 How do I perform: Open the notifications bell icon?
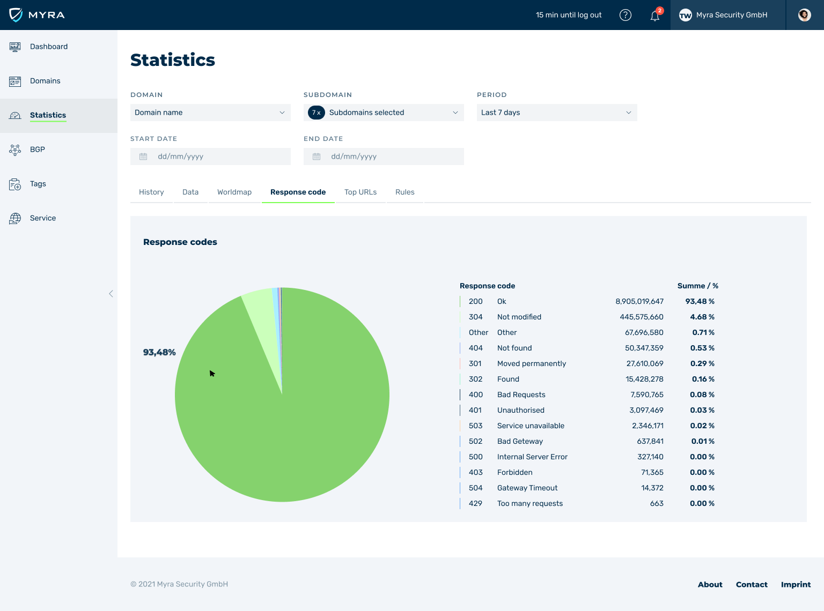pos(655,16)
